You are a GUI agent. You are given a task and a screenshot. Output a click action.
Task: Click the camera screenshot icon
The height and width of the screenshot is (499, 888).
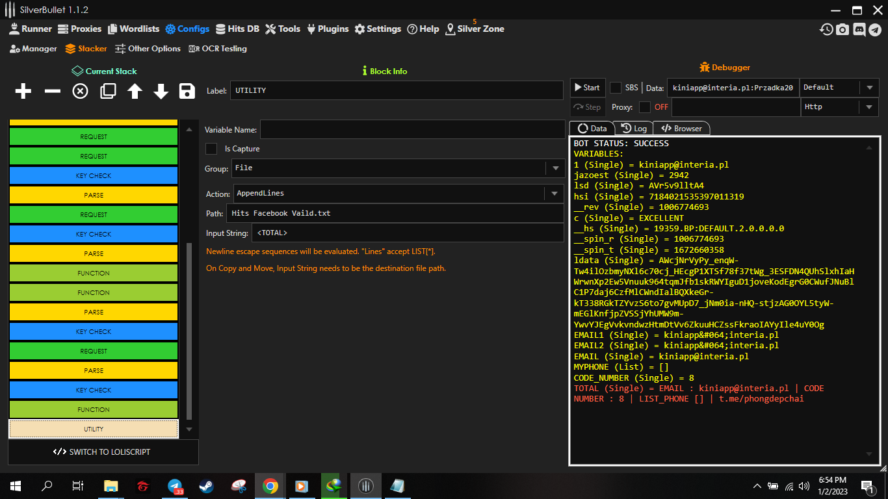[x=842, y=29]
